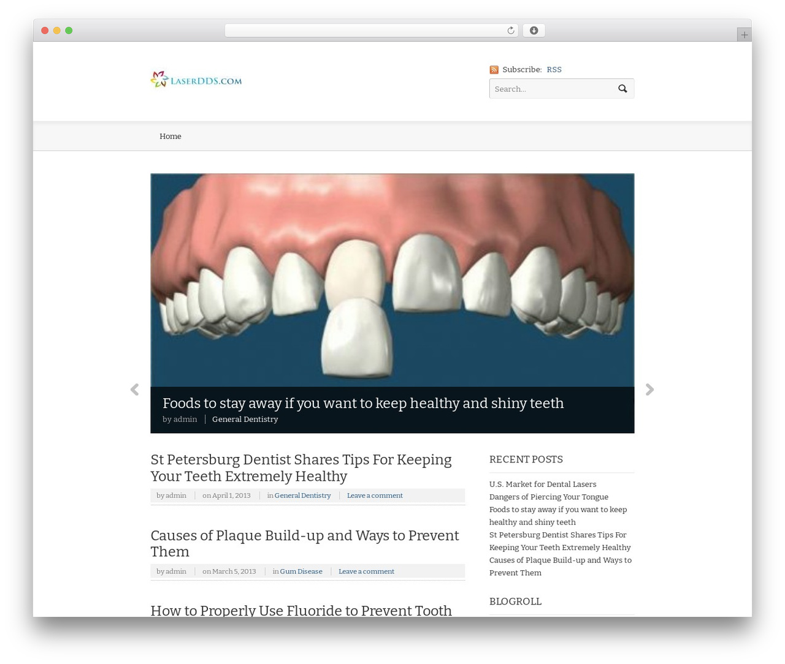785x664 pixels.
Task: Open recent post St Petersburg Dentist Shares Tips
Action: pyautogui.click(x=560, y=541)
